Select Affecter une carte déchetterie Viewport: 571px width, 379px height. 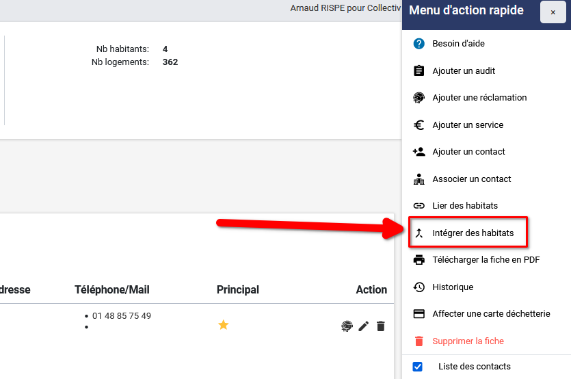click(491, 314)
